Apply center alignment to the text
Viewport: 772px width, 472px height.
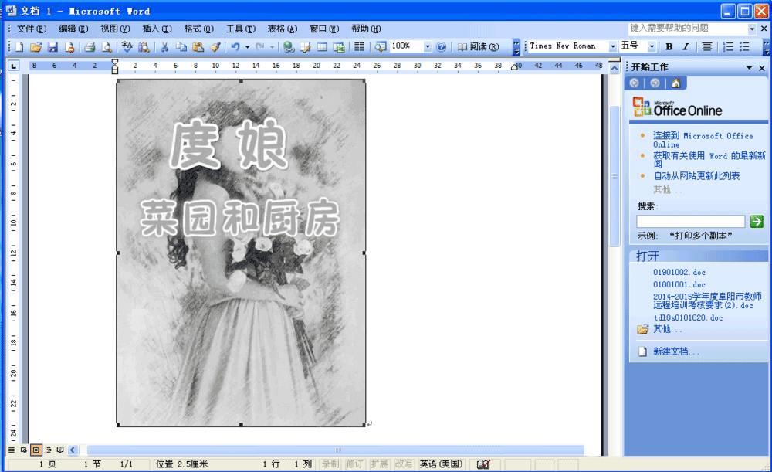(x=706, y=47)
